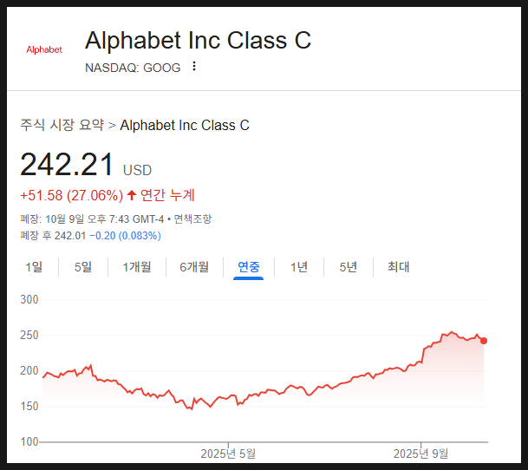Click the 2025년 9월 axis label
Screen dimensions: 528x470
click(421, 453)
